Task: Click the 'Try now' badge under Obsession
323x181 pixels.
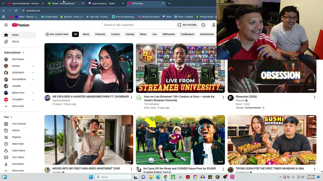Action: (x=240, y=108)
